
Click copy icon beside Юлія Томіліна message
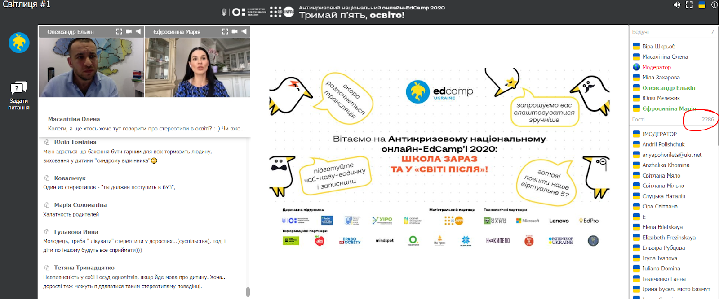tap(47, 142)
